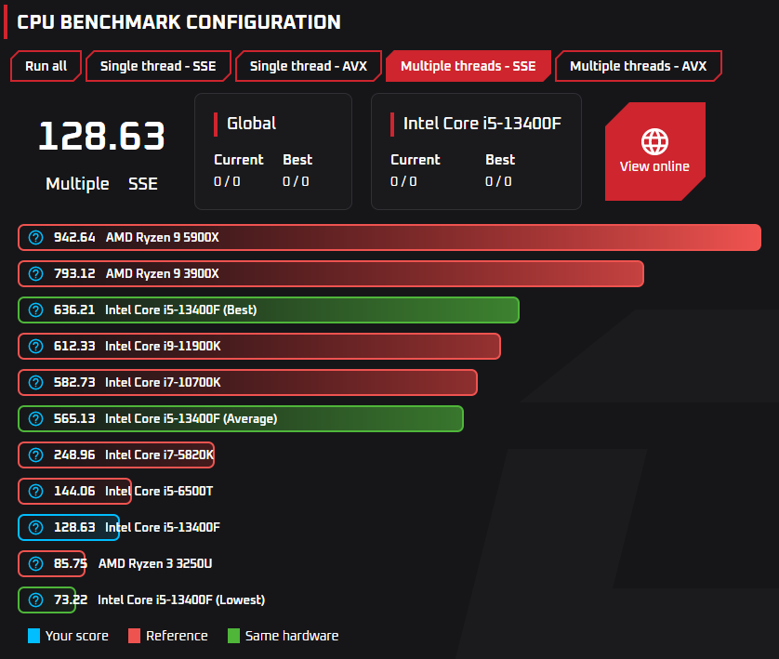Image resolution: width=779 pixels, height=659 pixels.
Task: Click the Your score legend text
Action: [77, 636]
